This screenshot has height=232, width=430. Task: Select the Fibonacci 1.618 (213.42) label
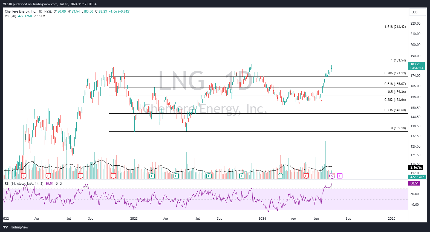click(x=395, y=27)
